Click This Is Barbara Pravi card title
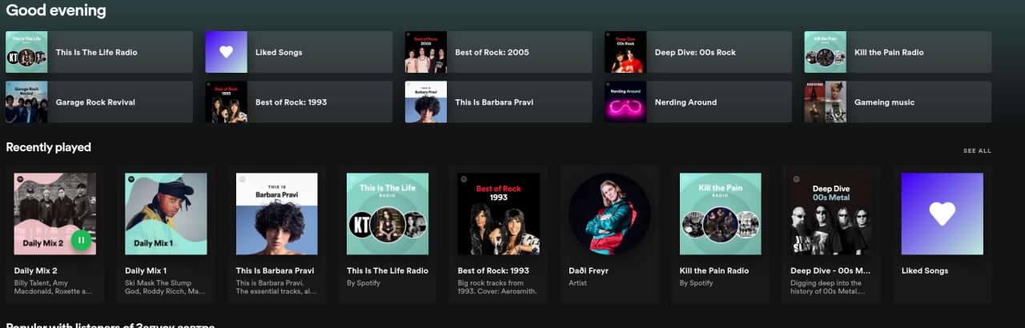 (x=276, y=270)
